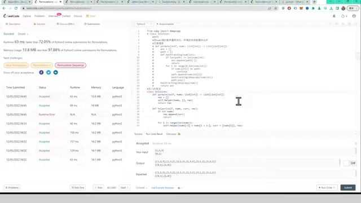Close the active Permutations browser tab

click(60, 2)
